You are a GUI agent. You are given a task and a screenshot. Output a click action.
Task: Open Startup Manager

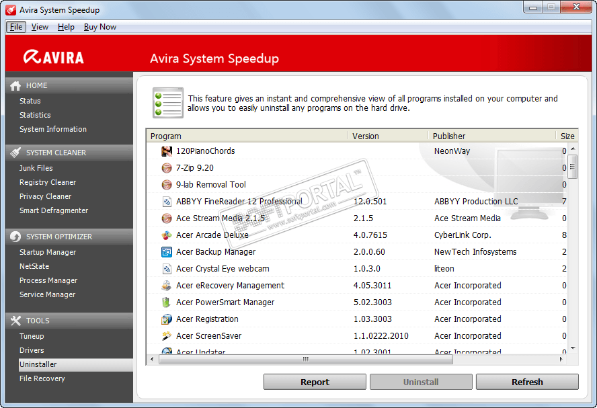(48, 252)
